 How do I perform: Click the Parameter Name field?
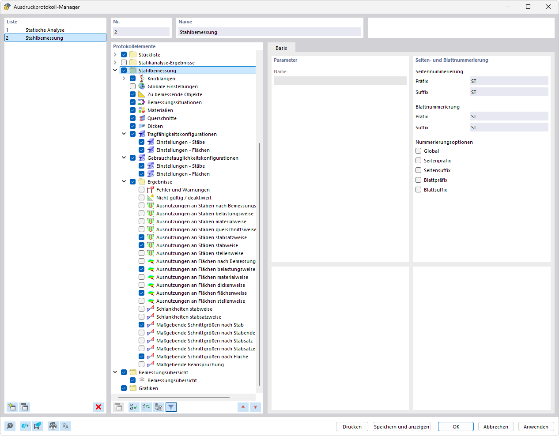tap(340, 81)
